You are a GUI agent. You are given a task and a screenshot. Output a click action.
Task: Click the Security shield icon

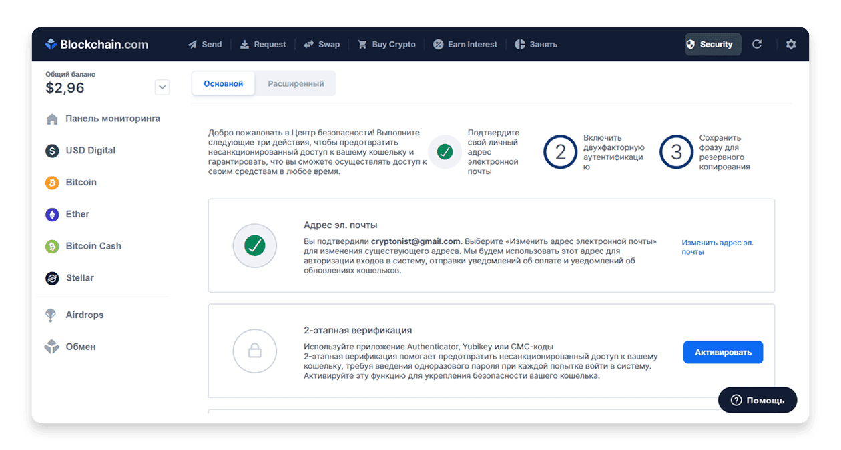click(x=691, y=45)
